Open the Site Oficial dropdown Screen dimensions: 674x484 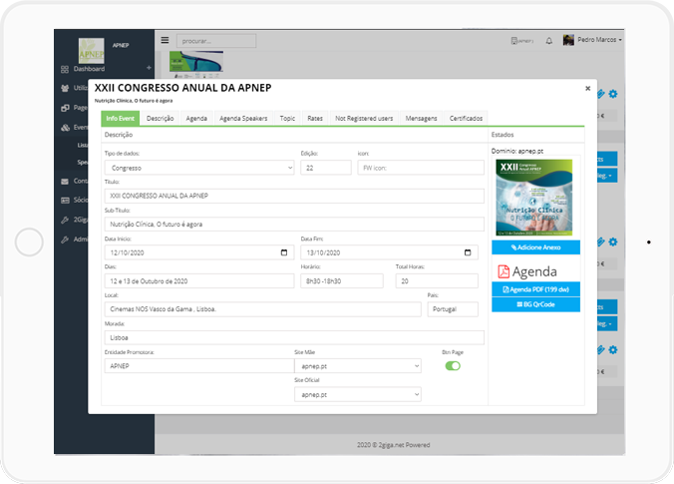coord(358,394)
